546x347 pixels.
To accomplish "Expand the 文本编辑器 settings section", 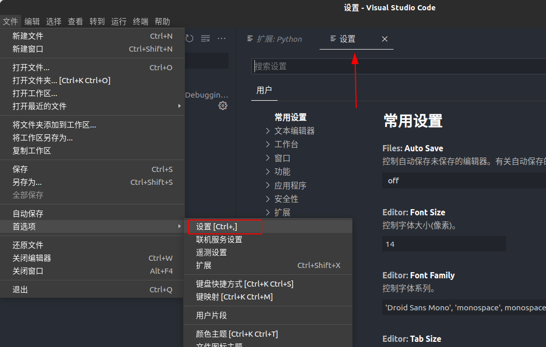I will pos(294,131).
